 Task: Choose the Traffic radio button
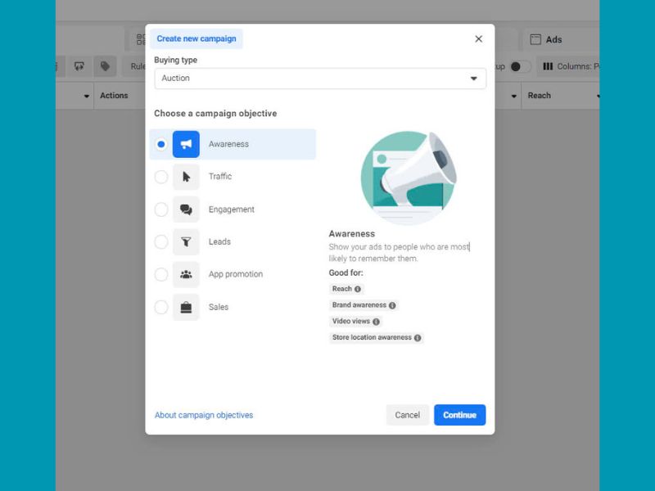160,177
